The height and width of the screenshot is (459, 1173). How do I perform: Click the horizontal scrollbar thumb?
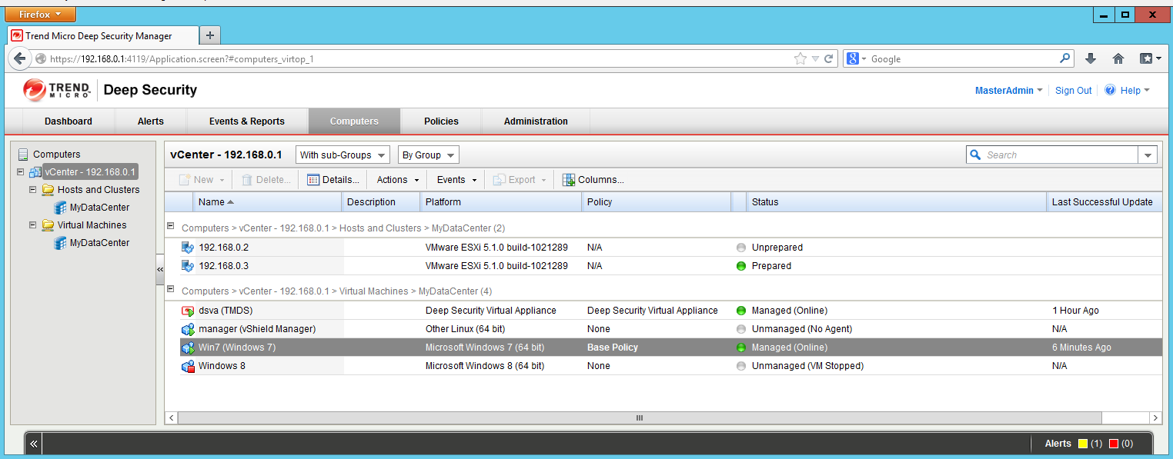point(639,417)
